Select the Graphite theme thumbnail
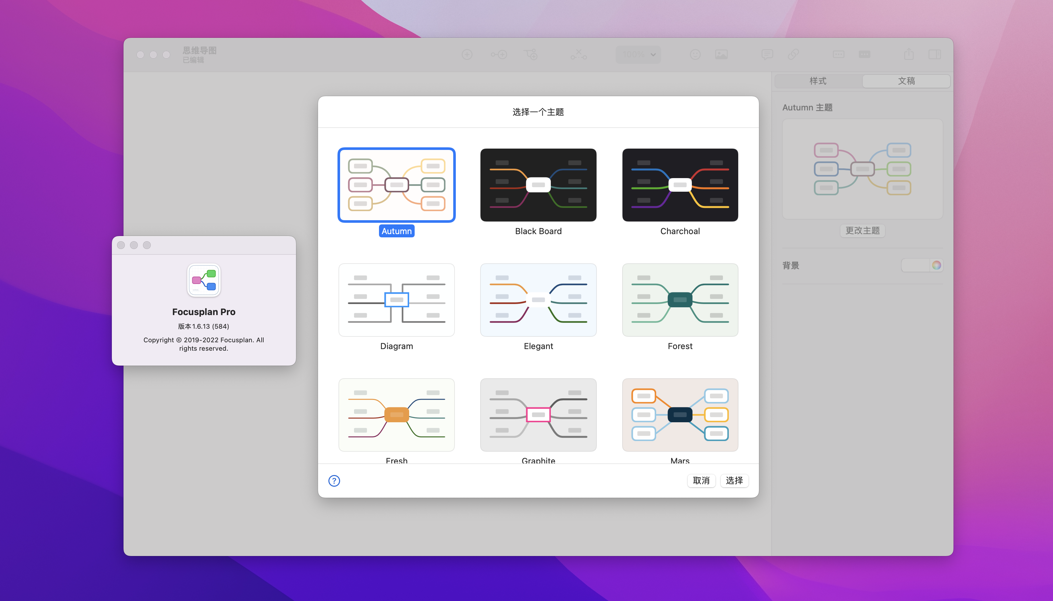1053x601 pixels. coord(538,414)
